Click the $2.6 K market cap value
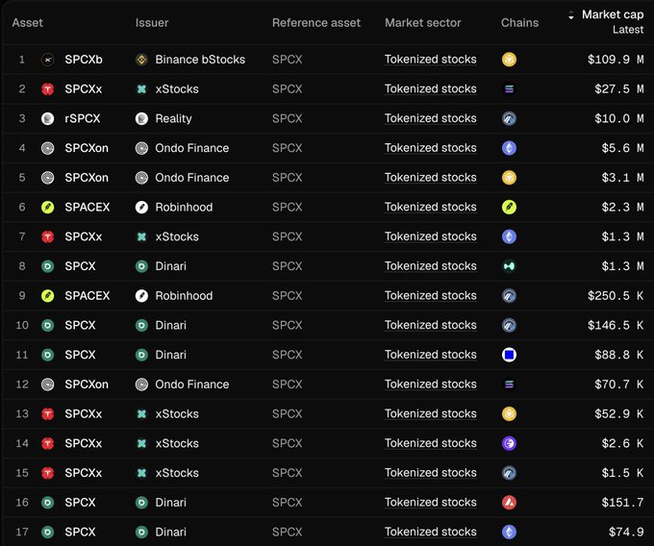 pyautogui.click(x=622, y=443)
